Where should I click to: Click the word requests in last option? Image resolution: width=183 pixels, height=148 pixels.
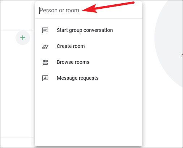[x=88, y=78]
